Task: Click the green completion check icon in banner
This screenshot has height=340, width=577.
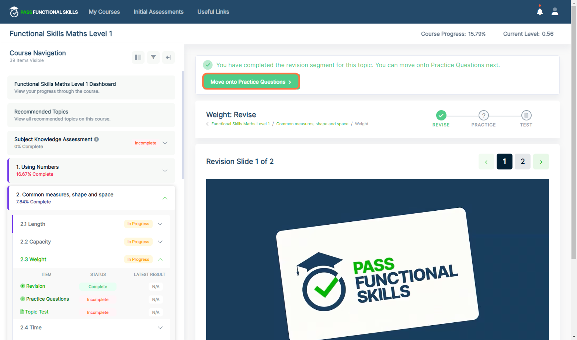Action: (x=208, y=65)
